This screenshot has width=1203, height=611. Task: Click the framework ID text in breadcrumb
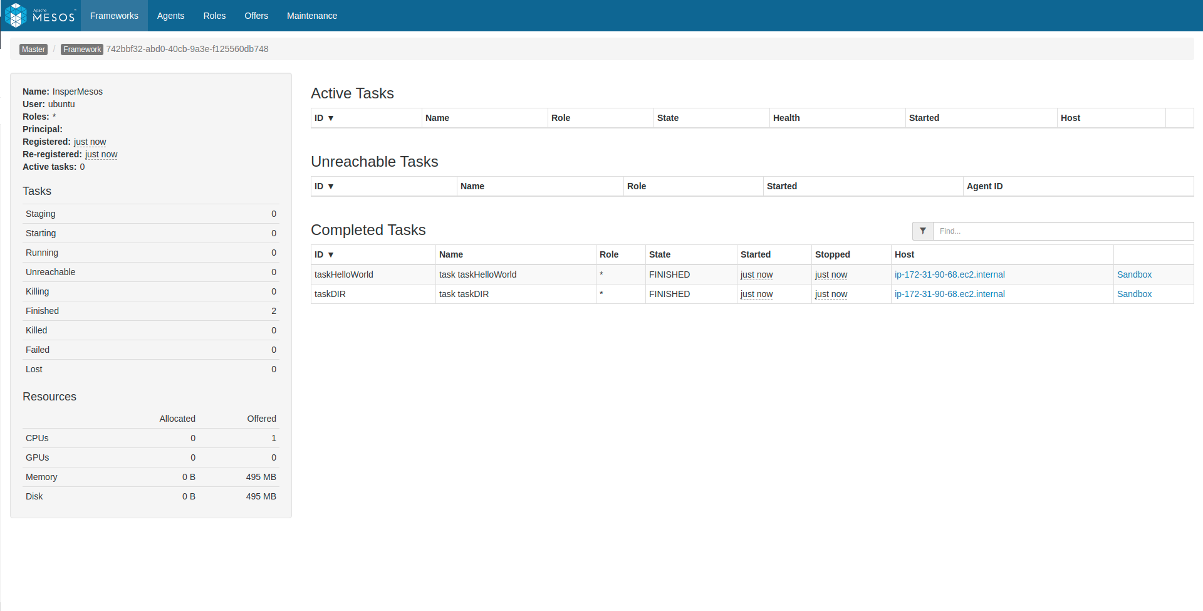tap(187, 49)
